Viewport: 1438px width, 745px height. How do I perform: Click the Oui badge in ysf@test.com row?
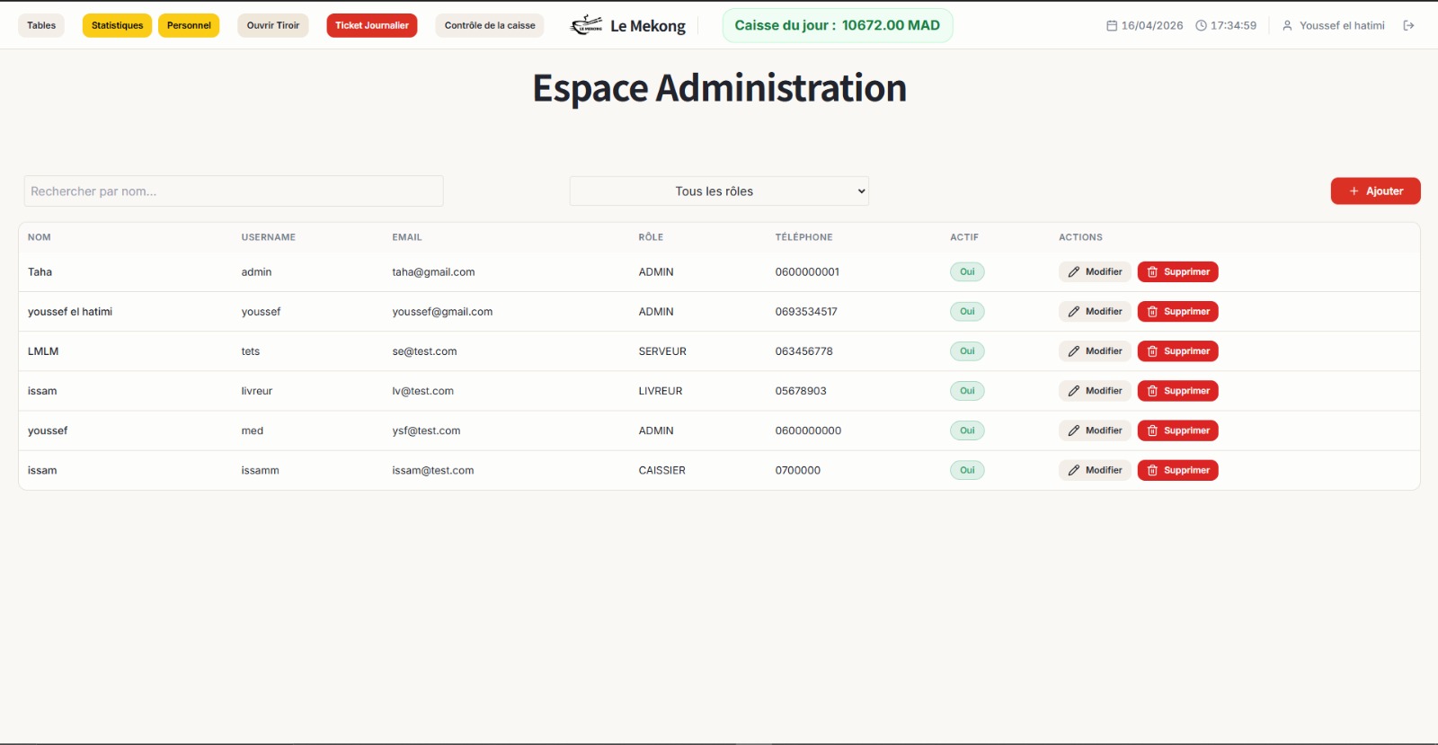click(x=967, y=430)
